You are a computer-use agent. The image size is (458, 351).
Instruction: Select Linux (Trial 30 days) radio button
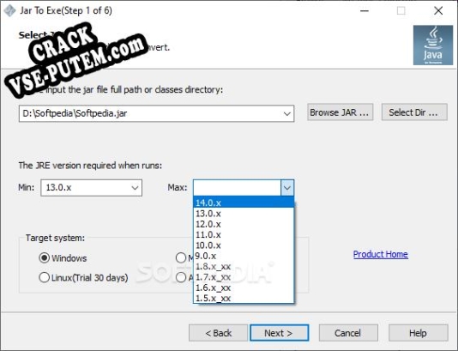click(x=44, y=277)
